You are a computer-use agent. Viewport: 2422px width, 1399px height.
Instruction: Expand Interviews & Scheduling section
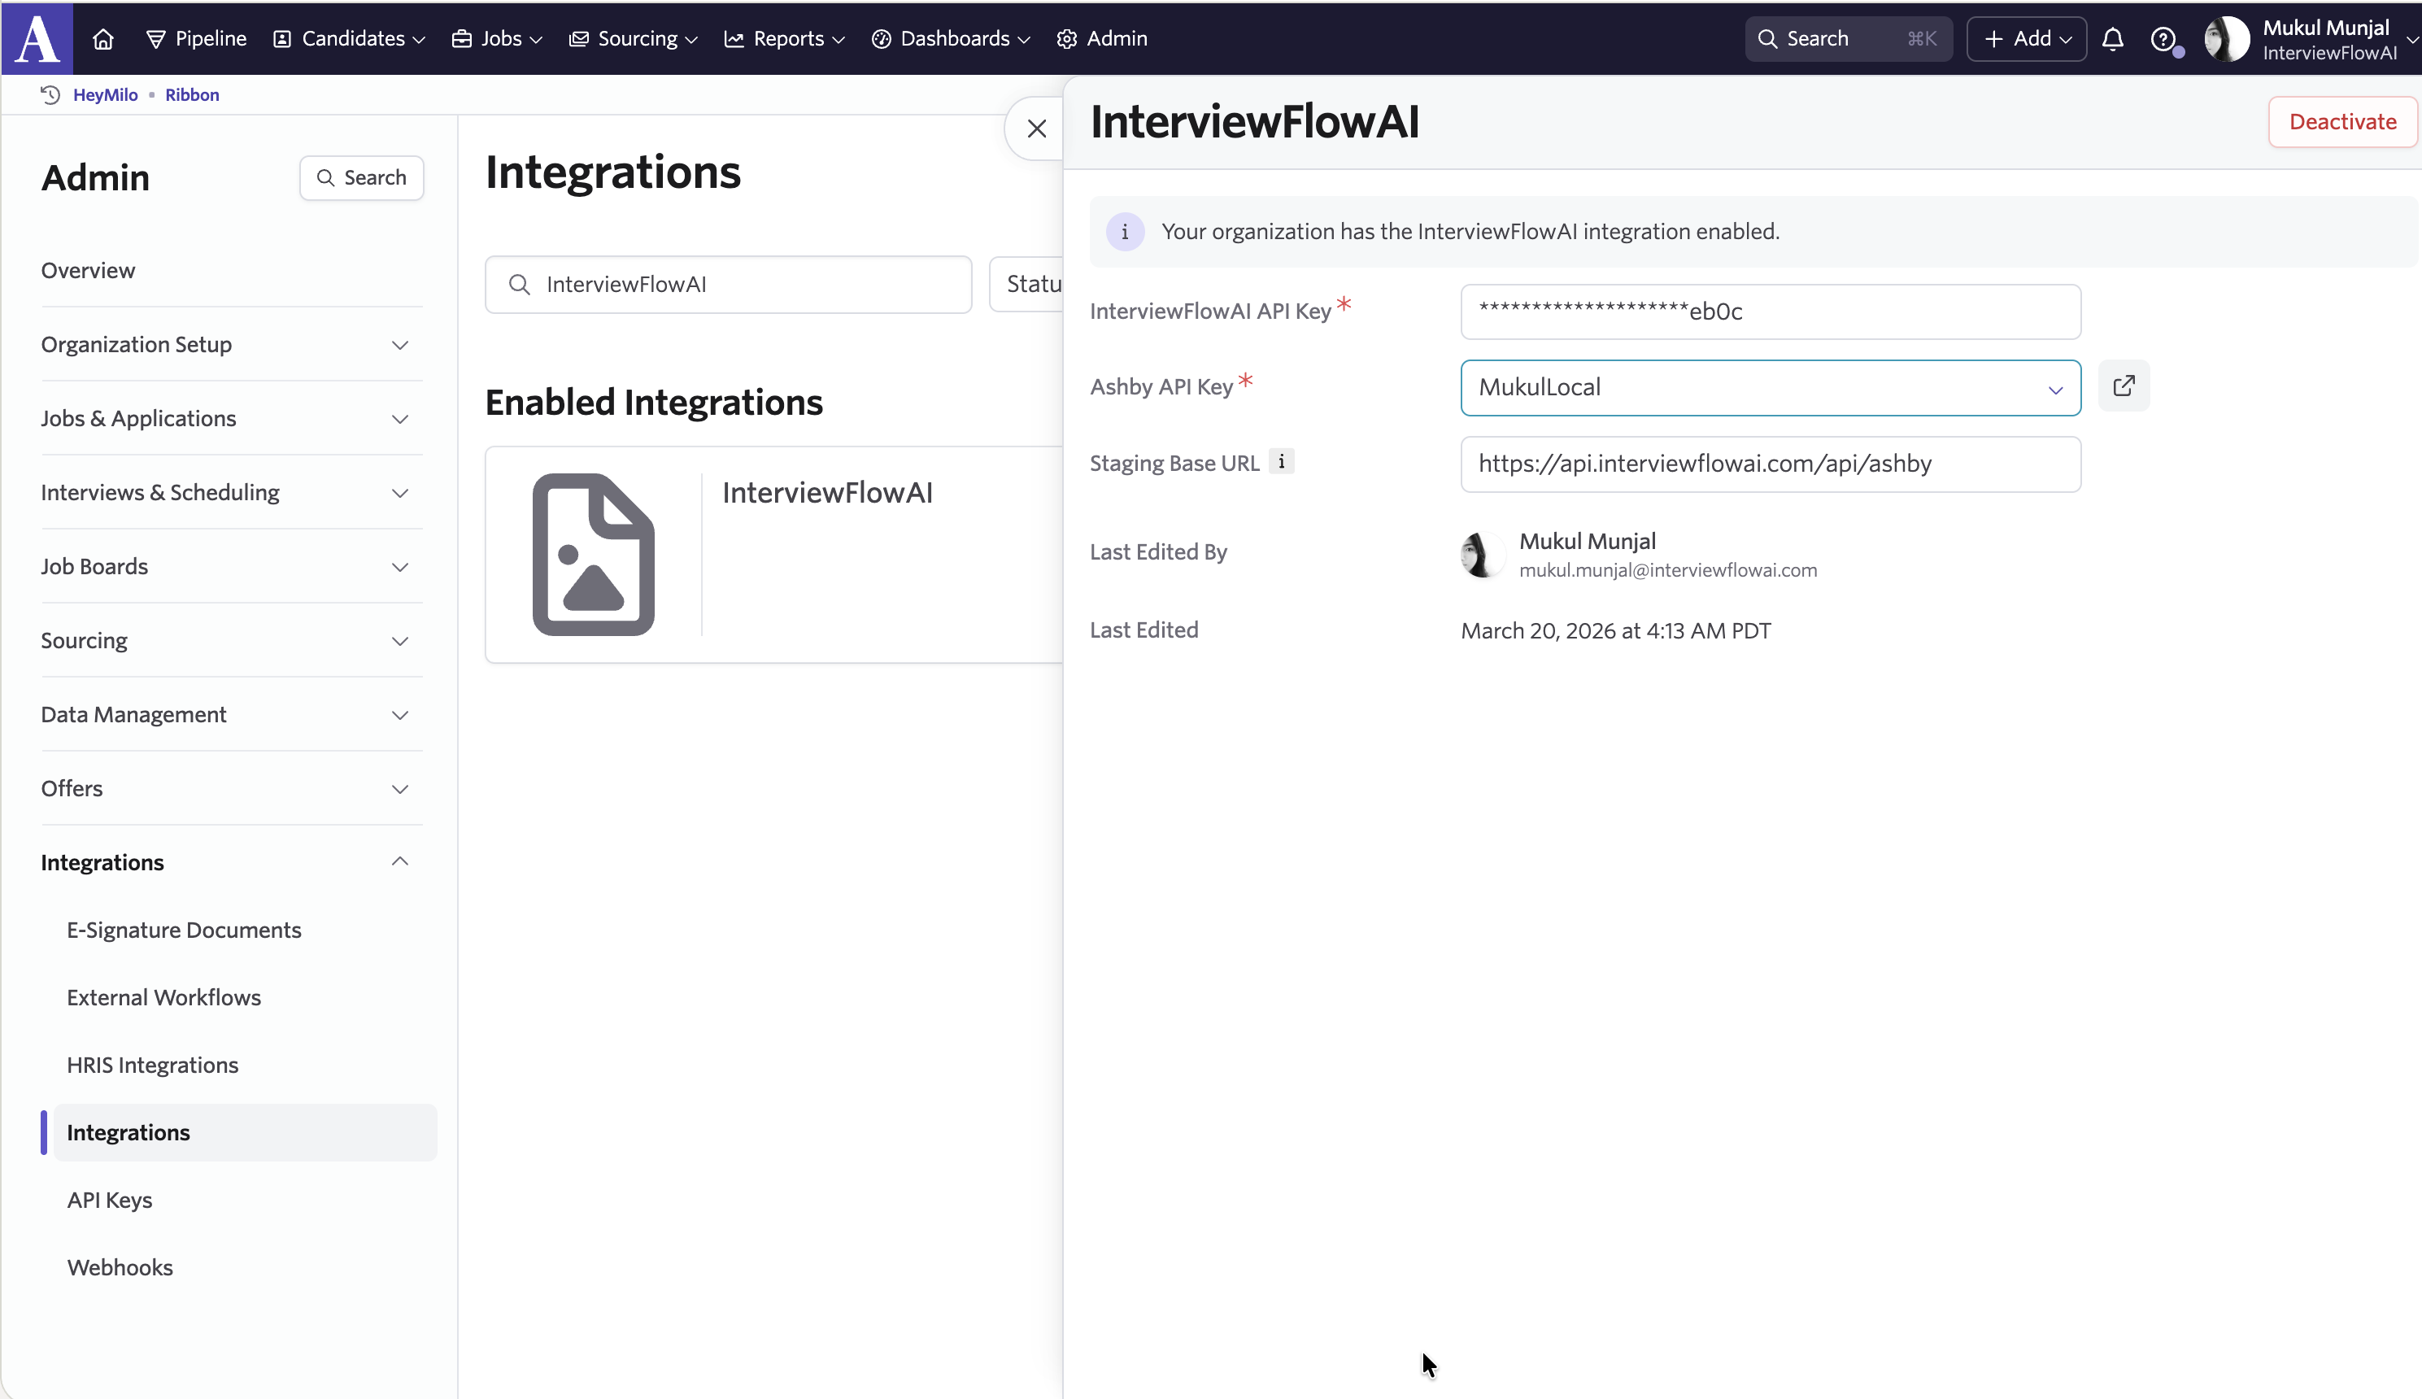click(231, 492)
